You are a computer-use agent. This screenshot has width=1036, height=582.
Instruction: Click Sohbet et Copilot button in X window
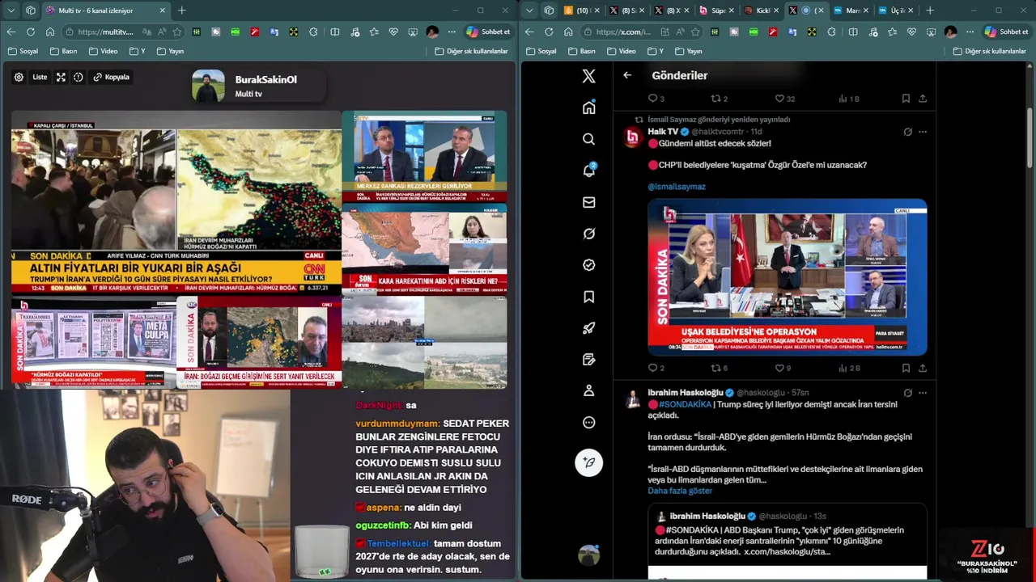[x=1007, y=32]
